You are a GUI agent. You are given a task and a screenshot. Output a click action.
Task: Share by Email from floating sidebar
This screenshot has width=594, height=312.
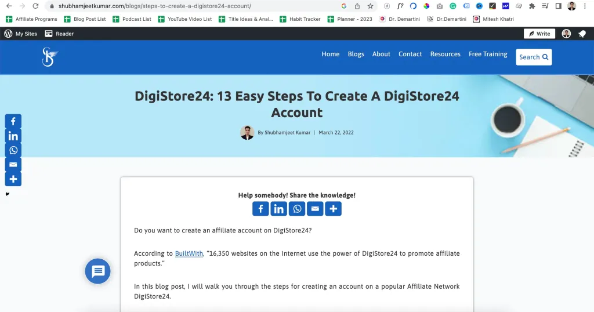point(13,165)
